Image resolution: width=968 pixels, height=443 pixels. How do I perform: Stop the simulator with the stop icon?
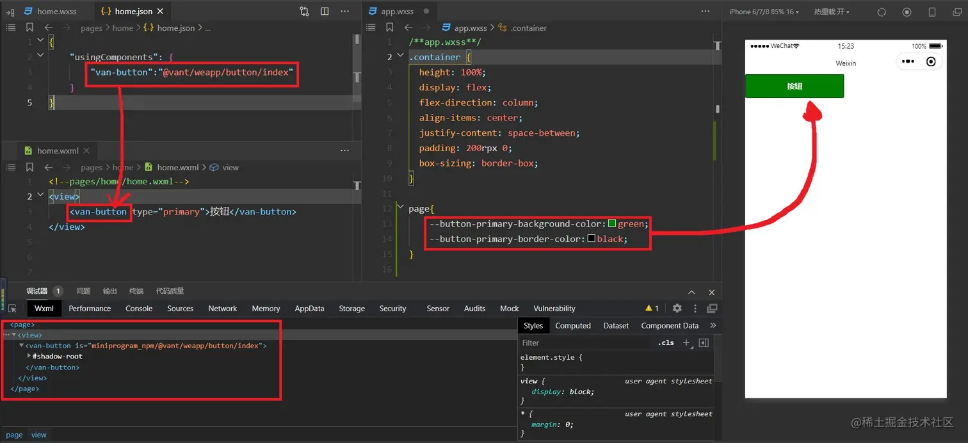pos(907,12)
